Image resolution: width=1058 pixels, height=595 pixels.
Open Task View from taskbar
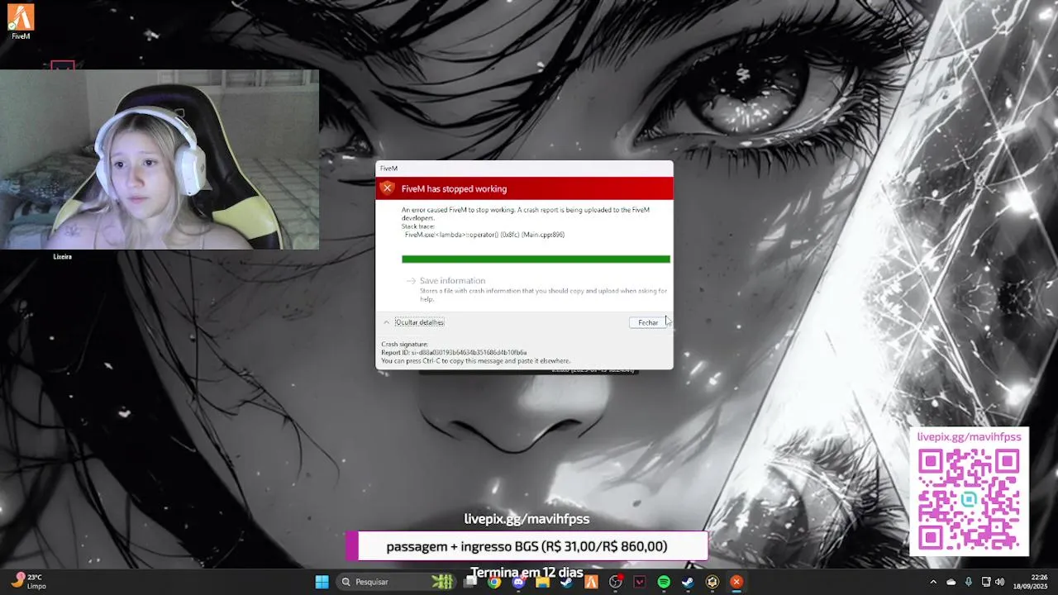[470, 582]
